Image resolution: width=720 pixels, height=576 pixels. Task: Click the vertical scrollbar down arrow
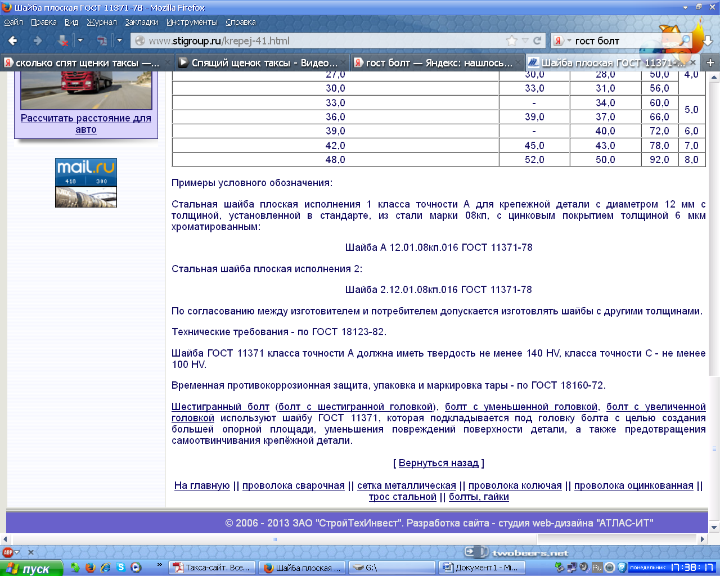(x=714, y=528)
